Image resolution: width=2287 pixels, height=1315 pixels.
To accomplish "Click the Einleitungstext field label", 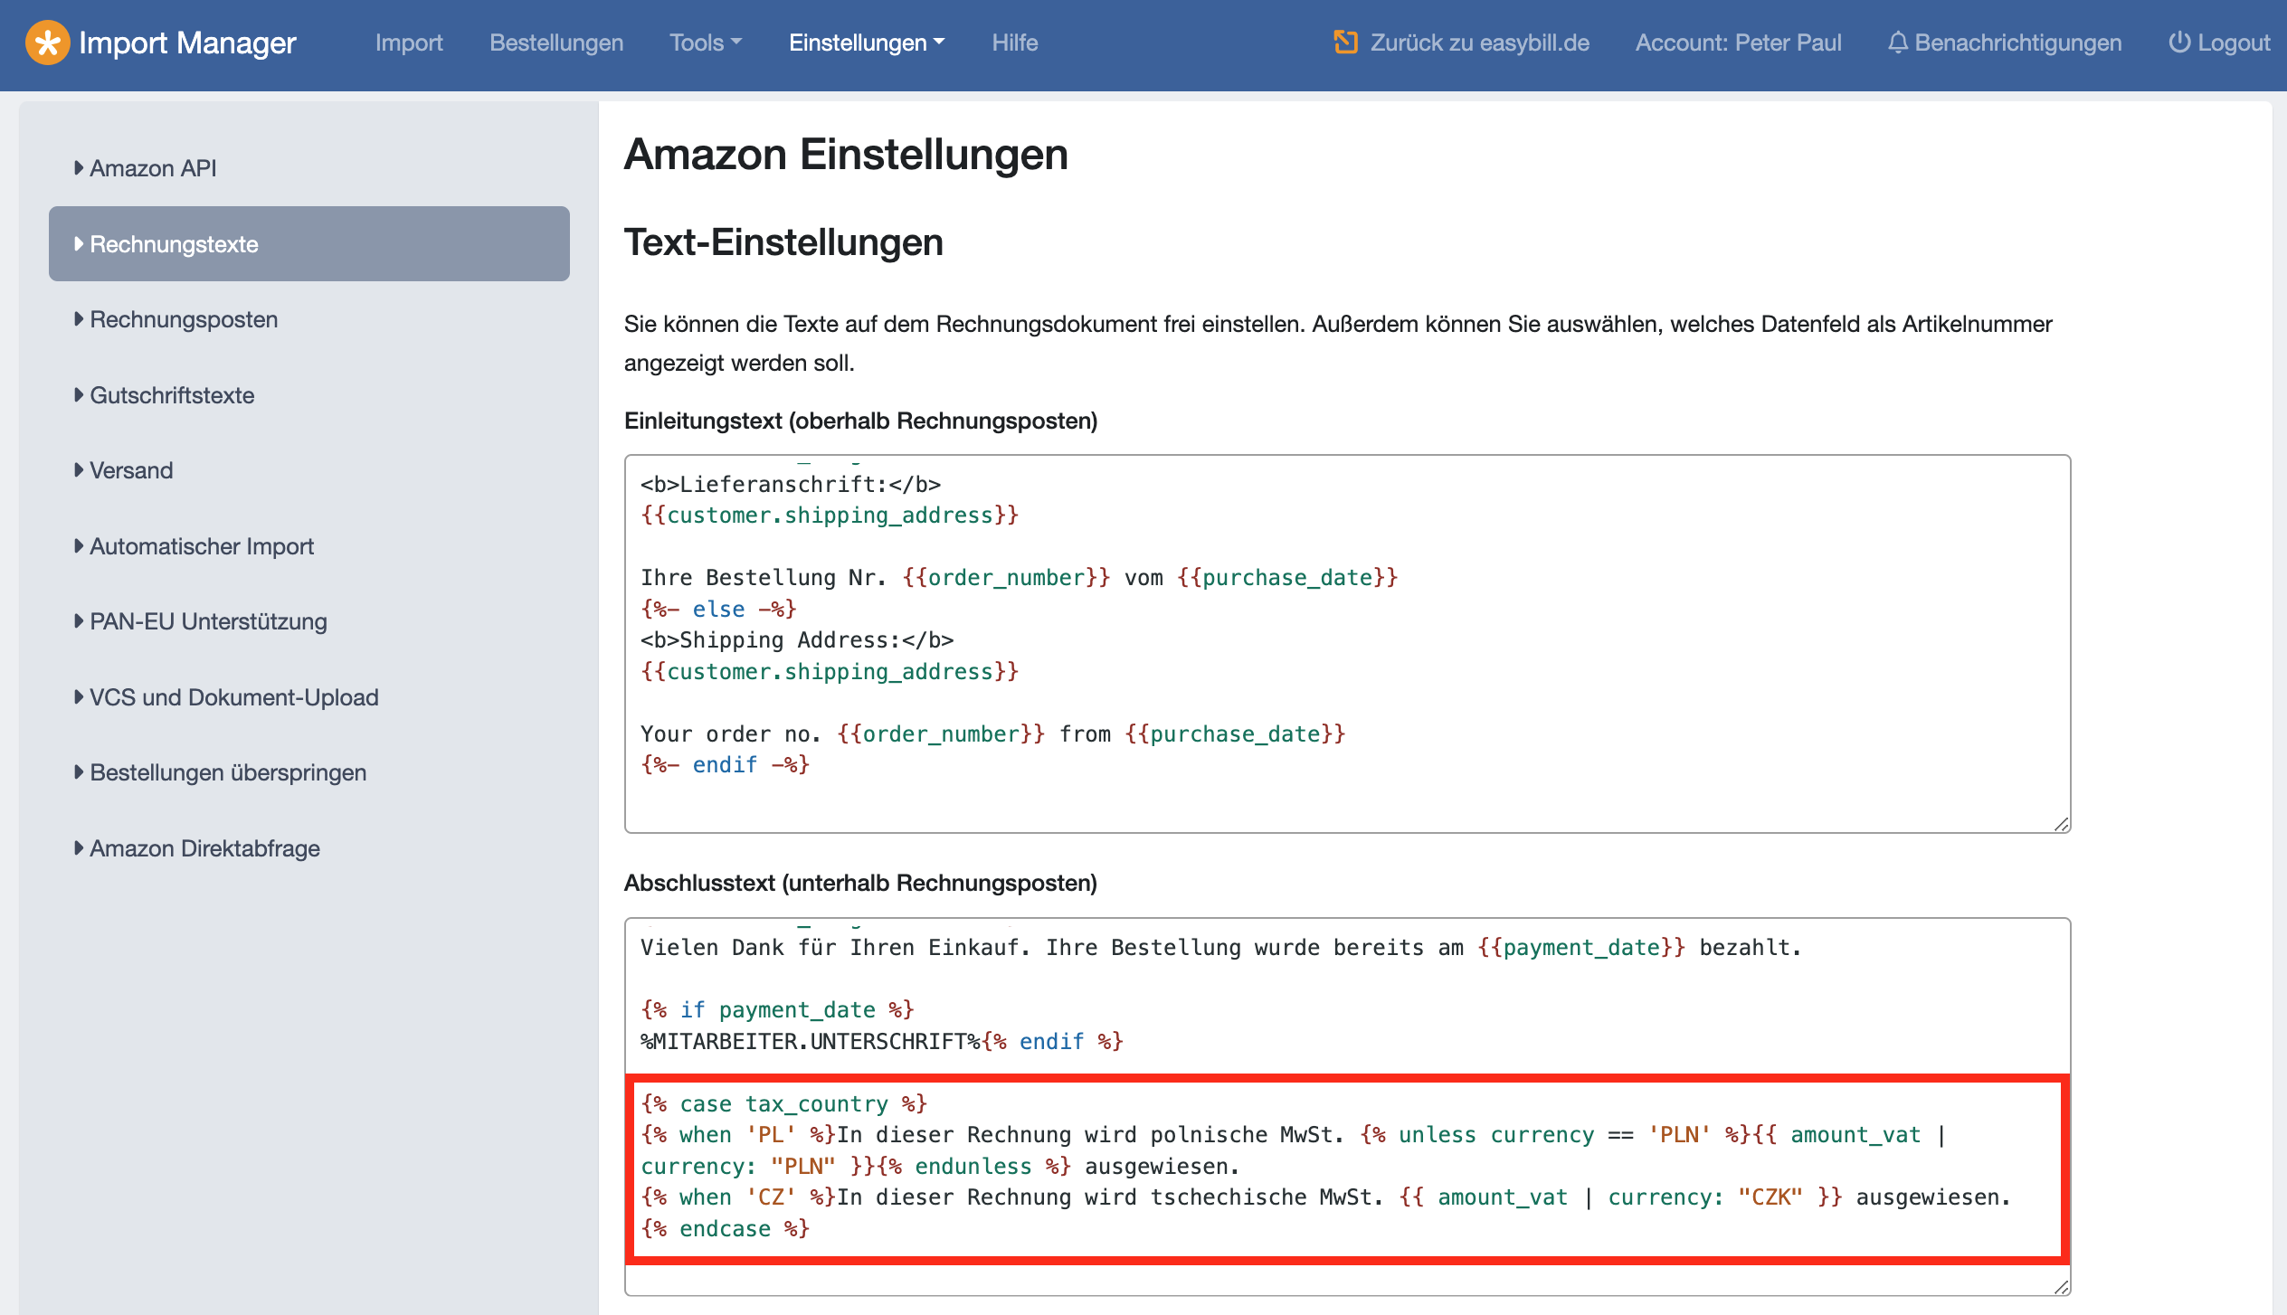I will (860, 421).
